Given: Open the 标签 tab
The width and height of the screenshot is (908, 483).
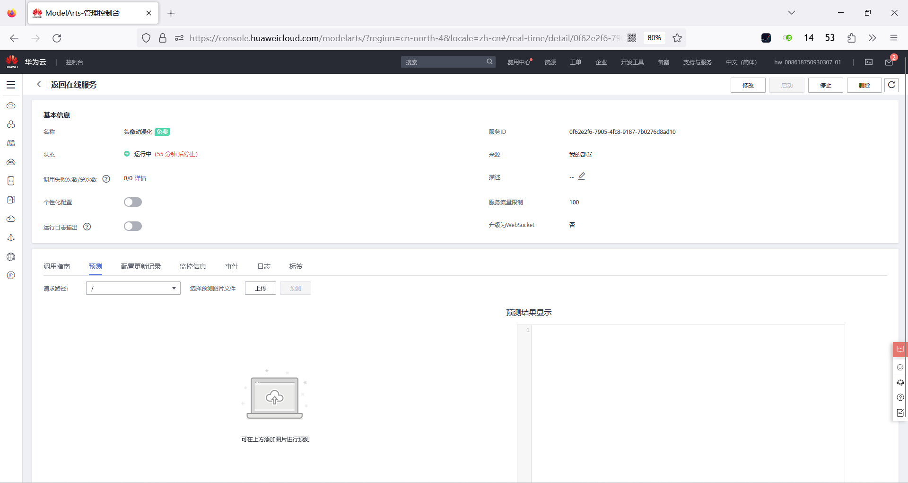Looking at the screenshot, I should [x=296, y=266].
